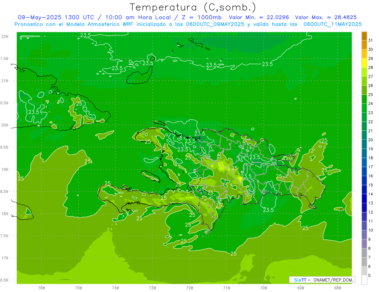Screen dimensions: 379x292
Task: Click the purple legend swatch between 9 and 10
Action: point(364,235)
